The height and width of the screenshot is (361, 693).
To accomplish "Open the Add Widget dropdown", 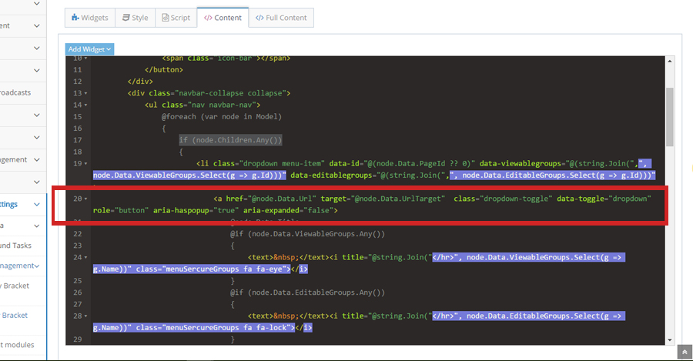I will [x=90, y=49].
